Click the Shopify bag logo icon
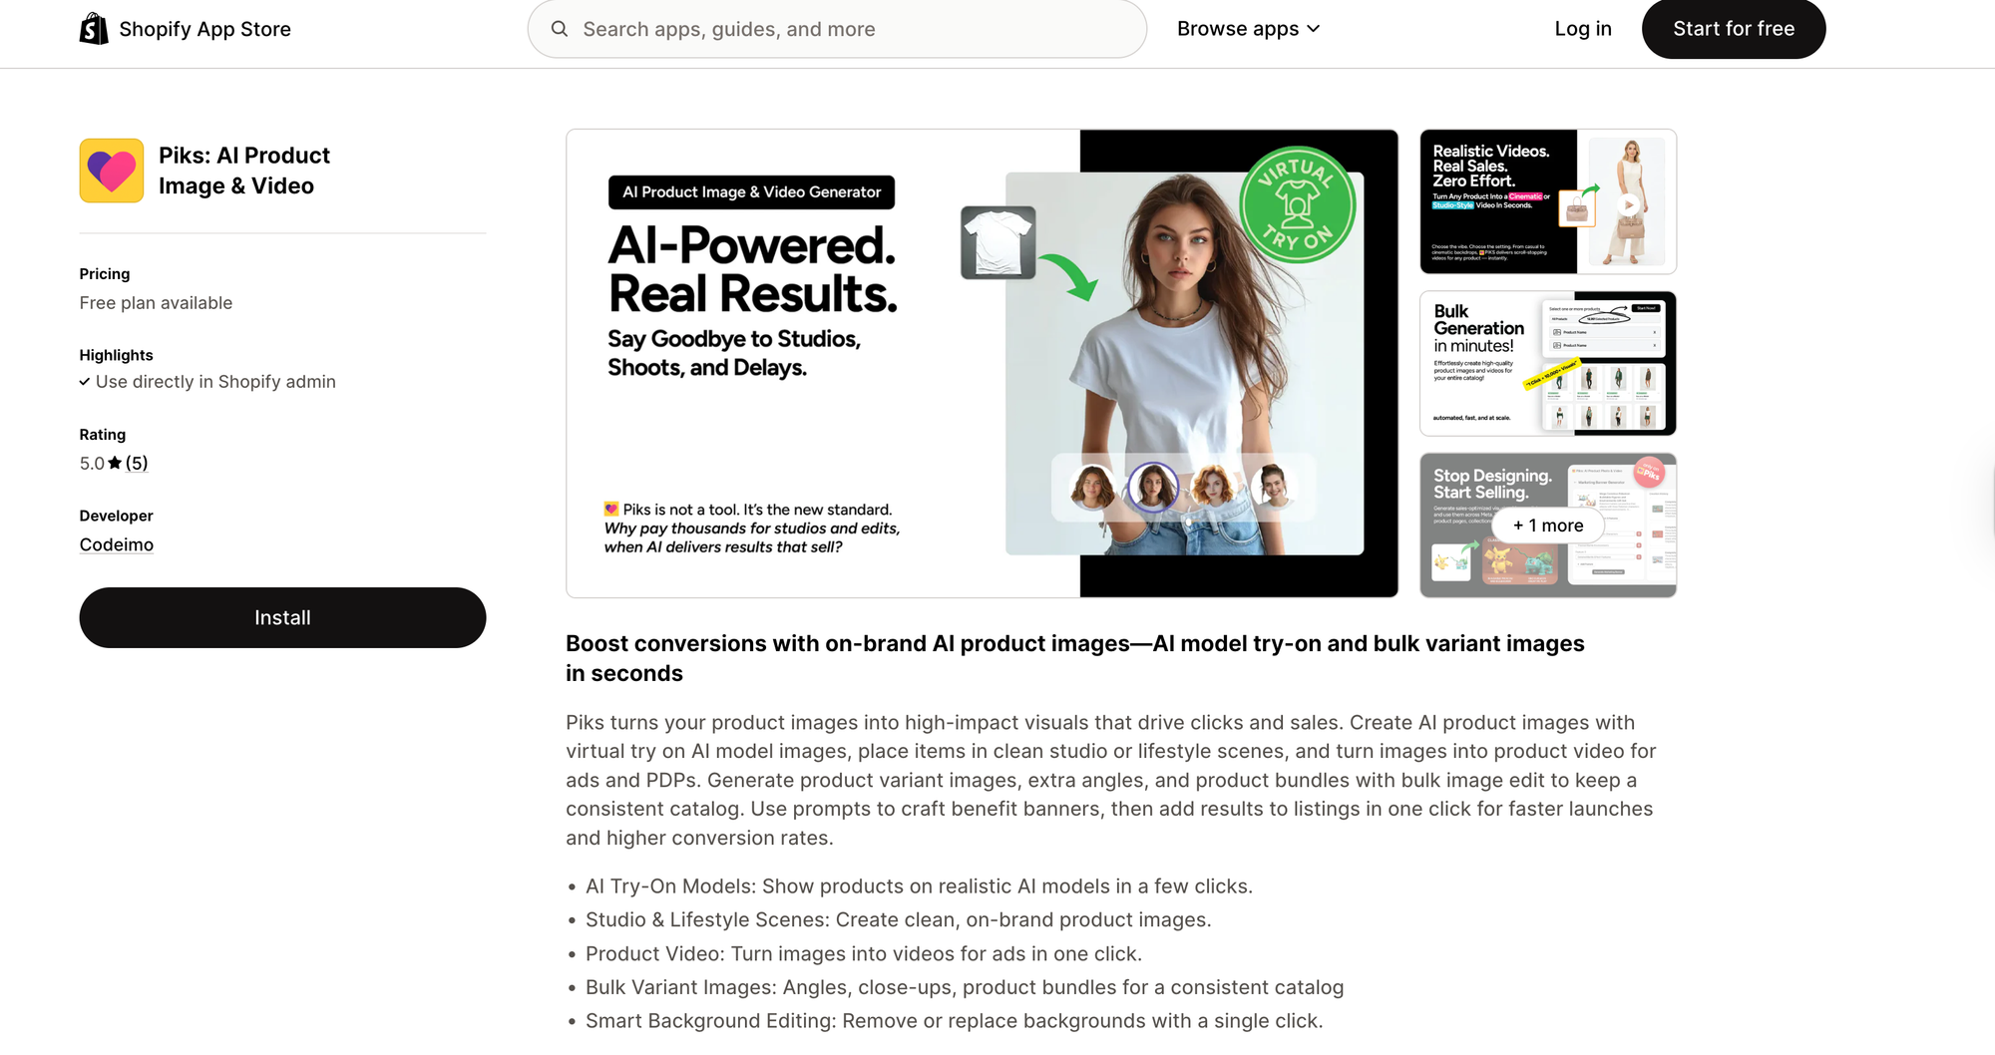This screenshot has height=1055, width=1995. coord(94,29)
